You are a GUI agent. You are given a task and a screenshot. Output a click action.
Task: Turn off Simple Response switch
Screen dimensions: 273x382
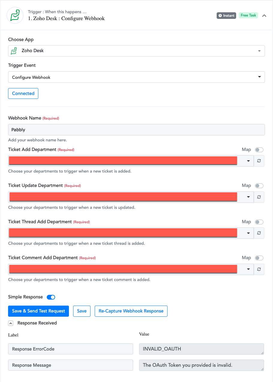coord(51,297)
